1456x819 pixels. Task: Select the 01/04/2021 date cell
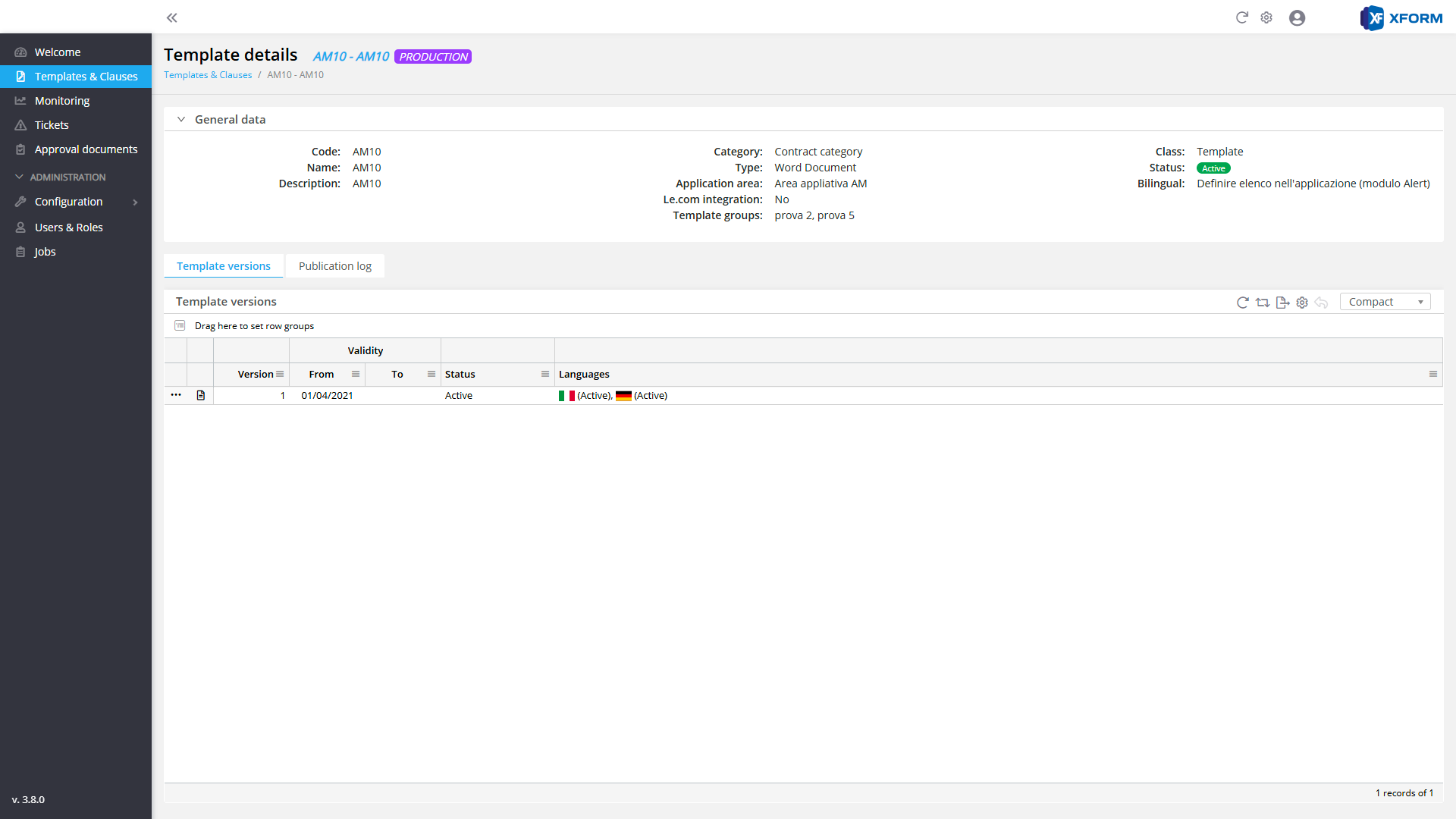pyautogui.click(x=327, y=396)
